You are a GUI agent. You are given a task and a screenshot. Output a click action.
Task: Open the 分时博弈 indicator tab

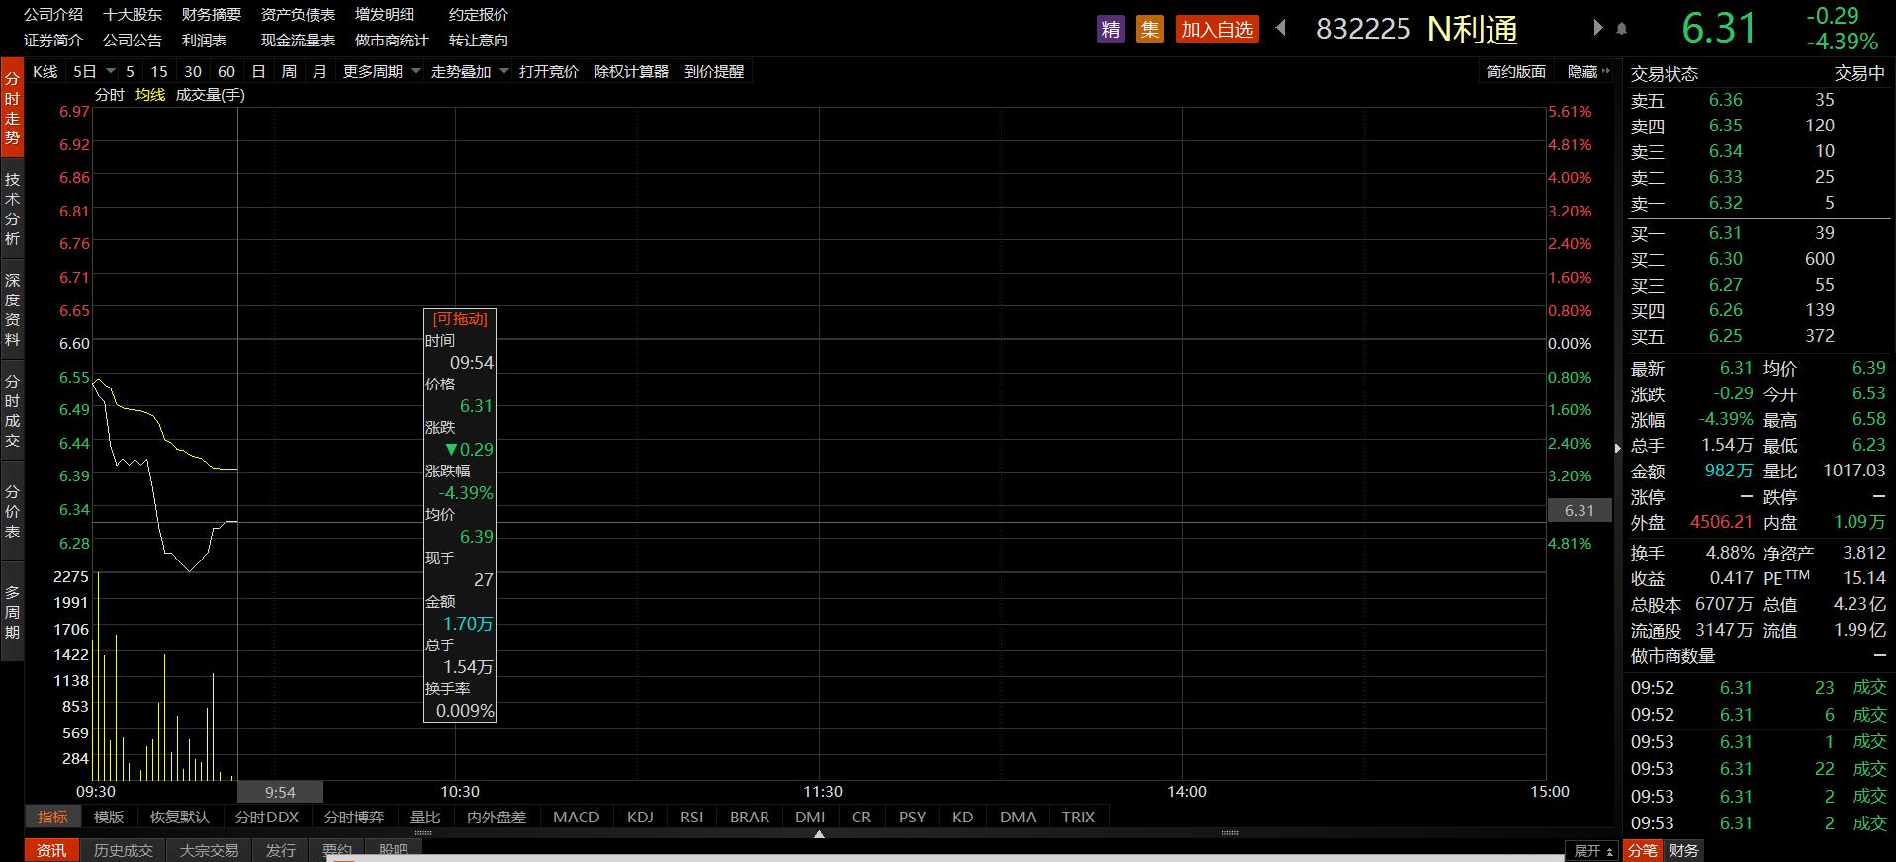point(354,817)
